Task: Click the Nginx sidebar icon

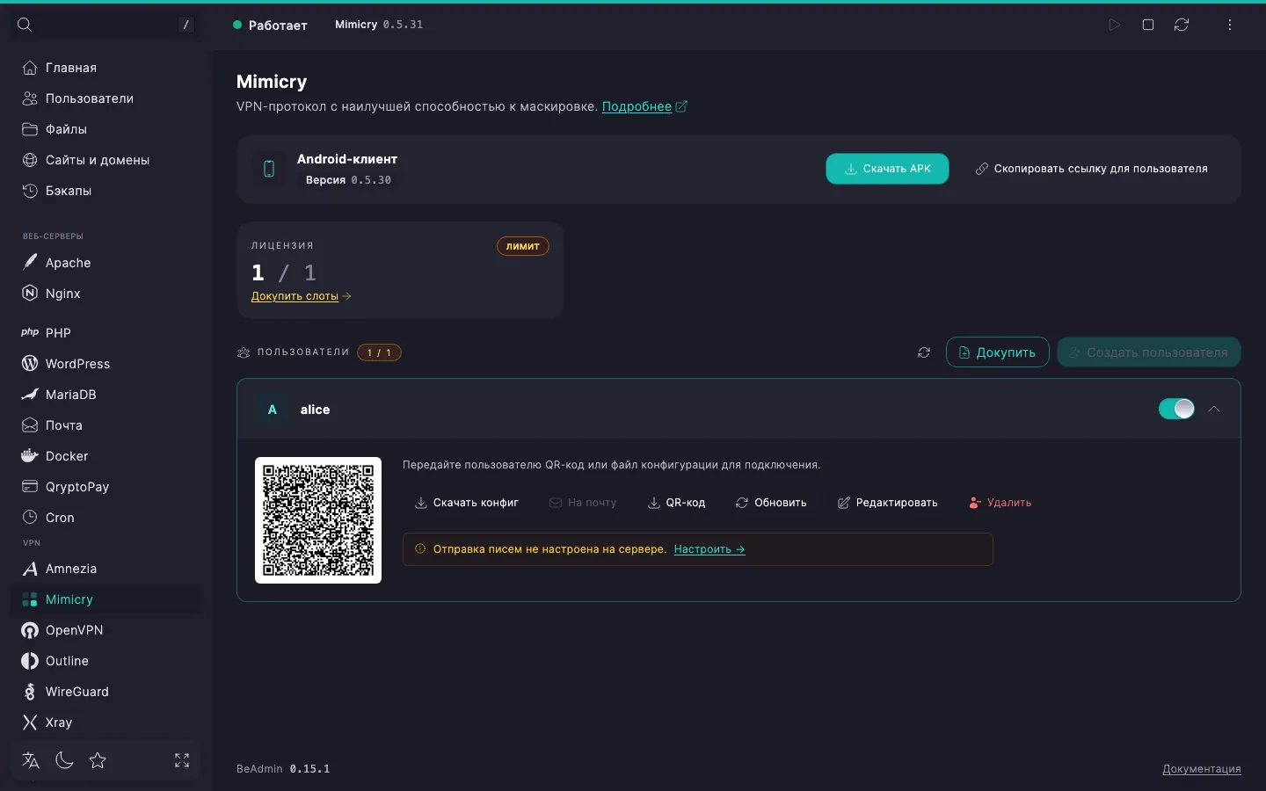Action: pyautogui.click(x=30, y=294)
